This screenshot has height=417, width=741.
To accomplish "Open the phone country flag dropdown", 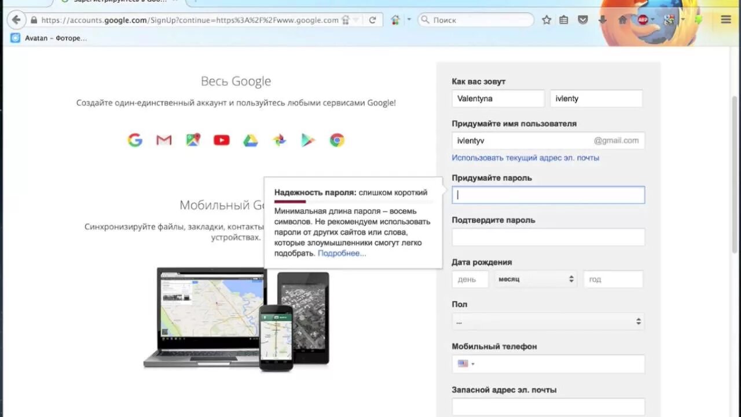I will pyautogui.click(x=466, y=364).
